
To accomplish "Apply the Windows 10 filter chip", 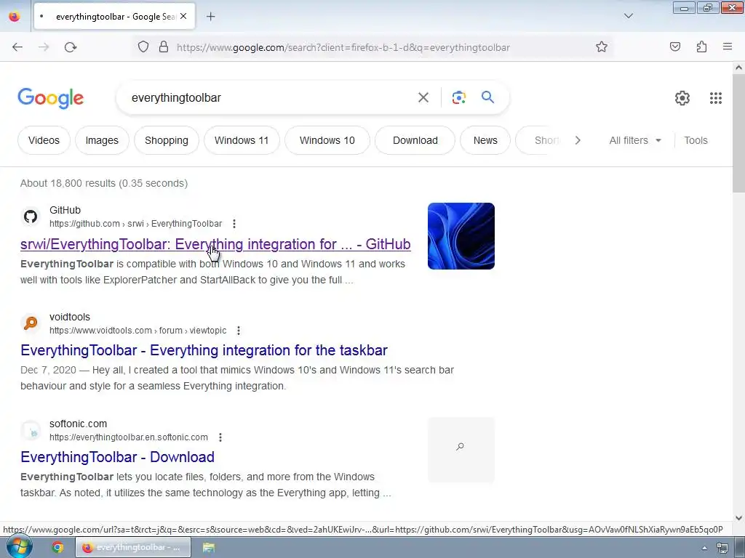I will (327, 140).
